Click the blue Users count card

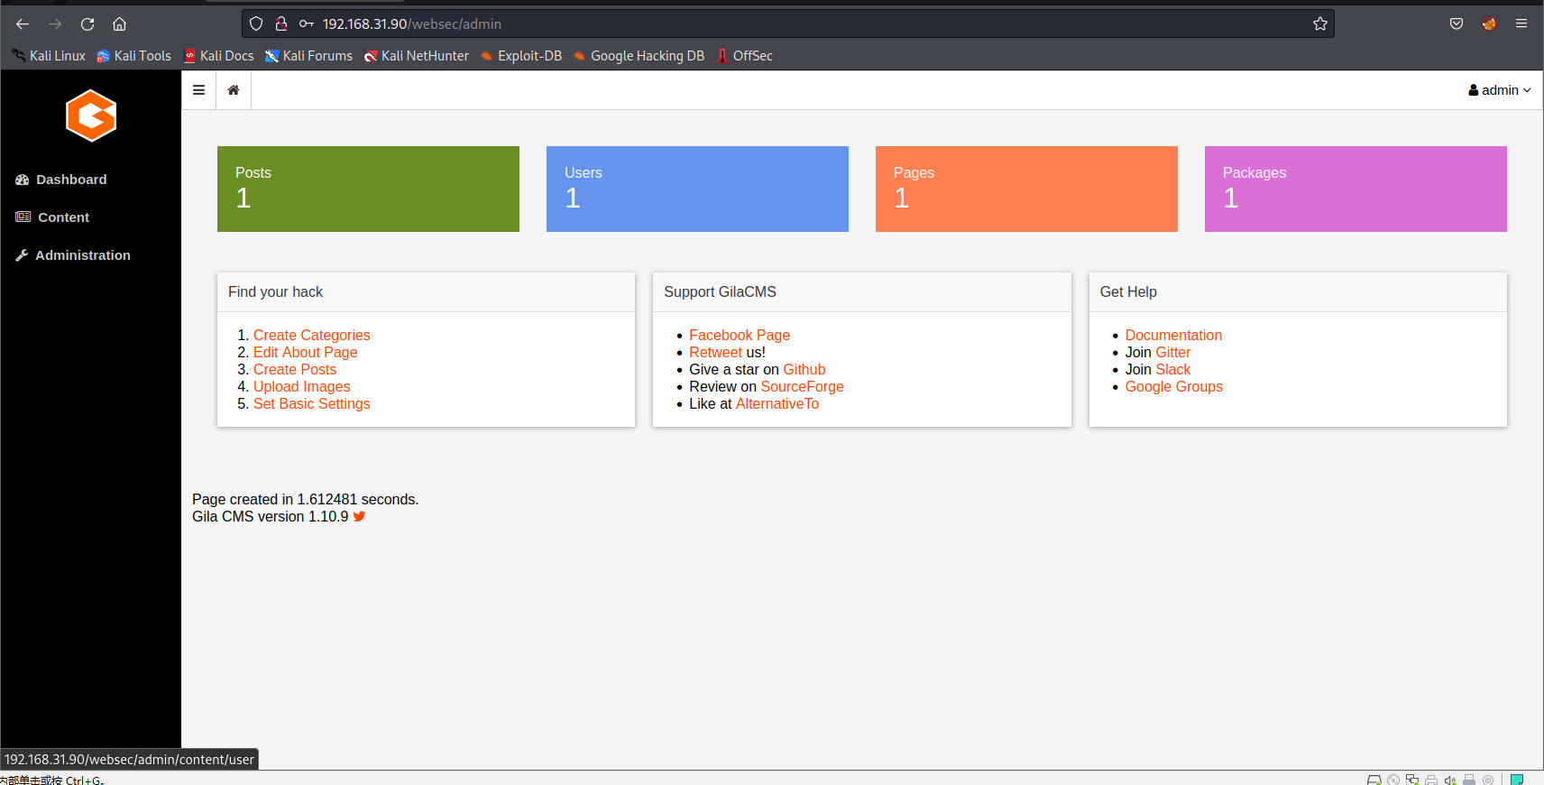(x=697, y=189)
